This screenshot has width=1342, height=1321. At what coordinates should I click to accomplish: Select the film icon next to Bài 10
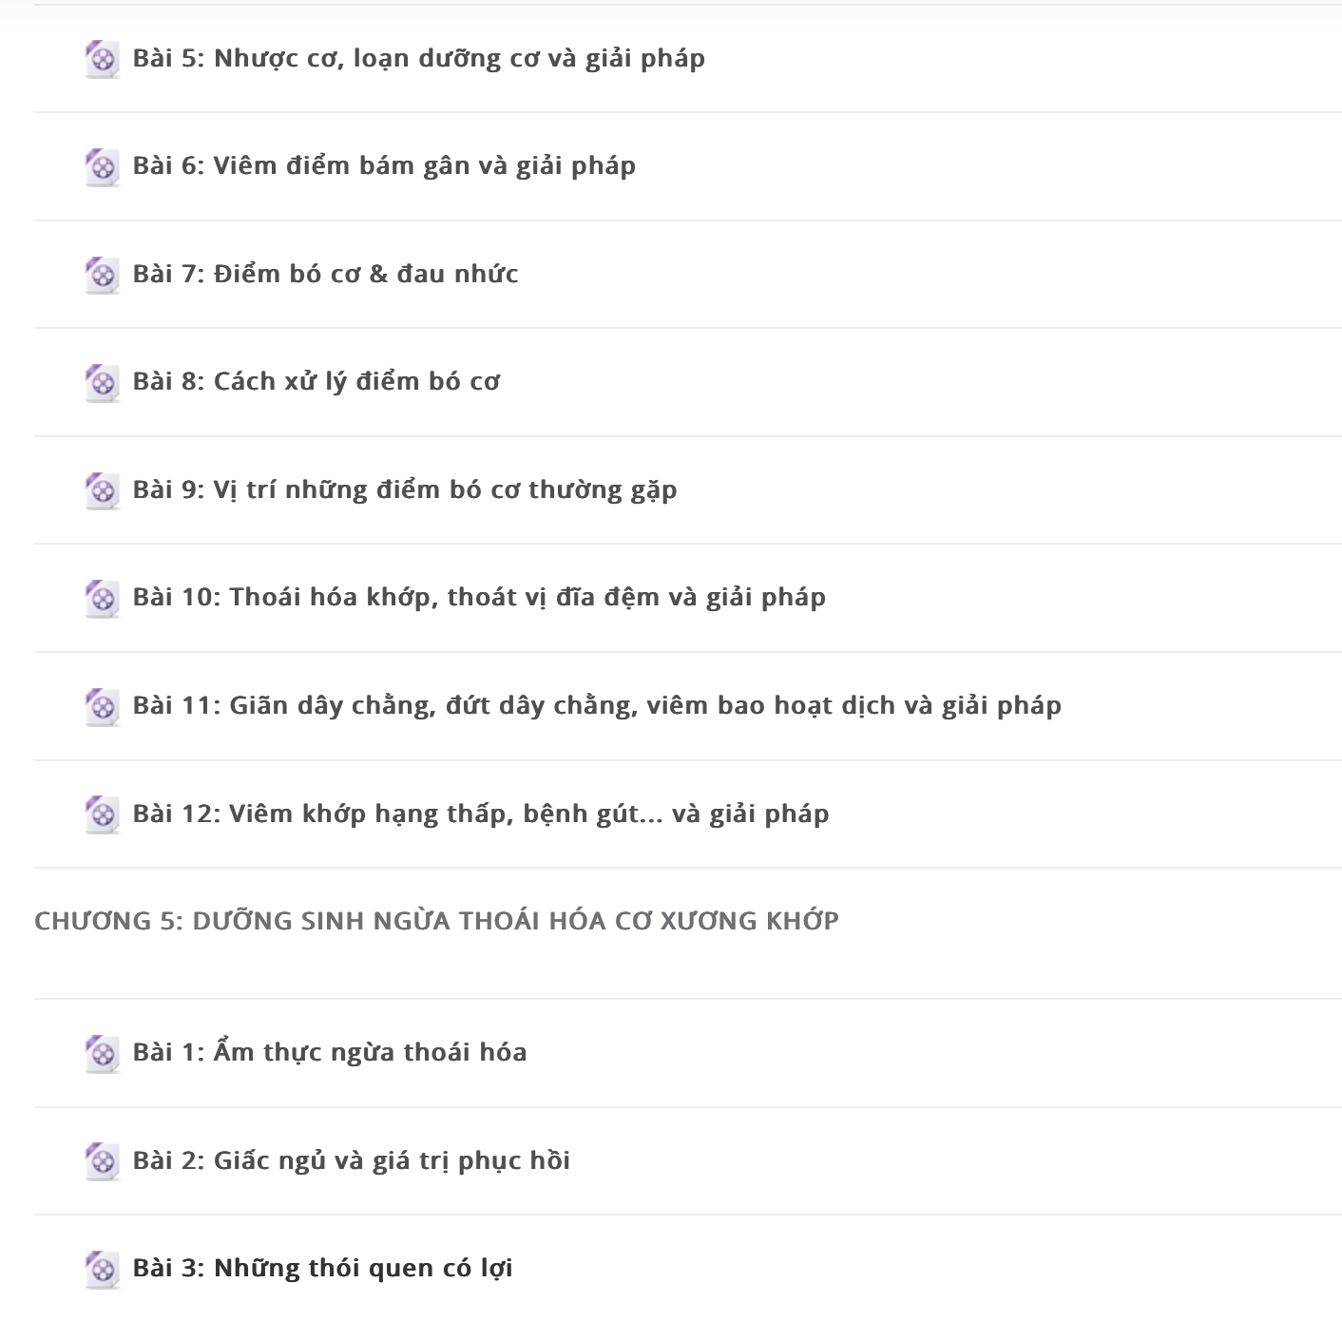102,599
